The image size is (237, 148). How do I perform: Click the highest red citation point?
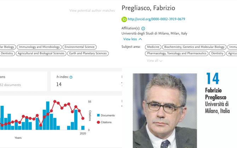(55, 101)
